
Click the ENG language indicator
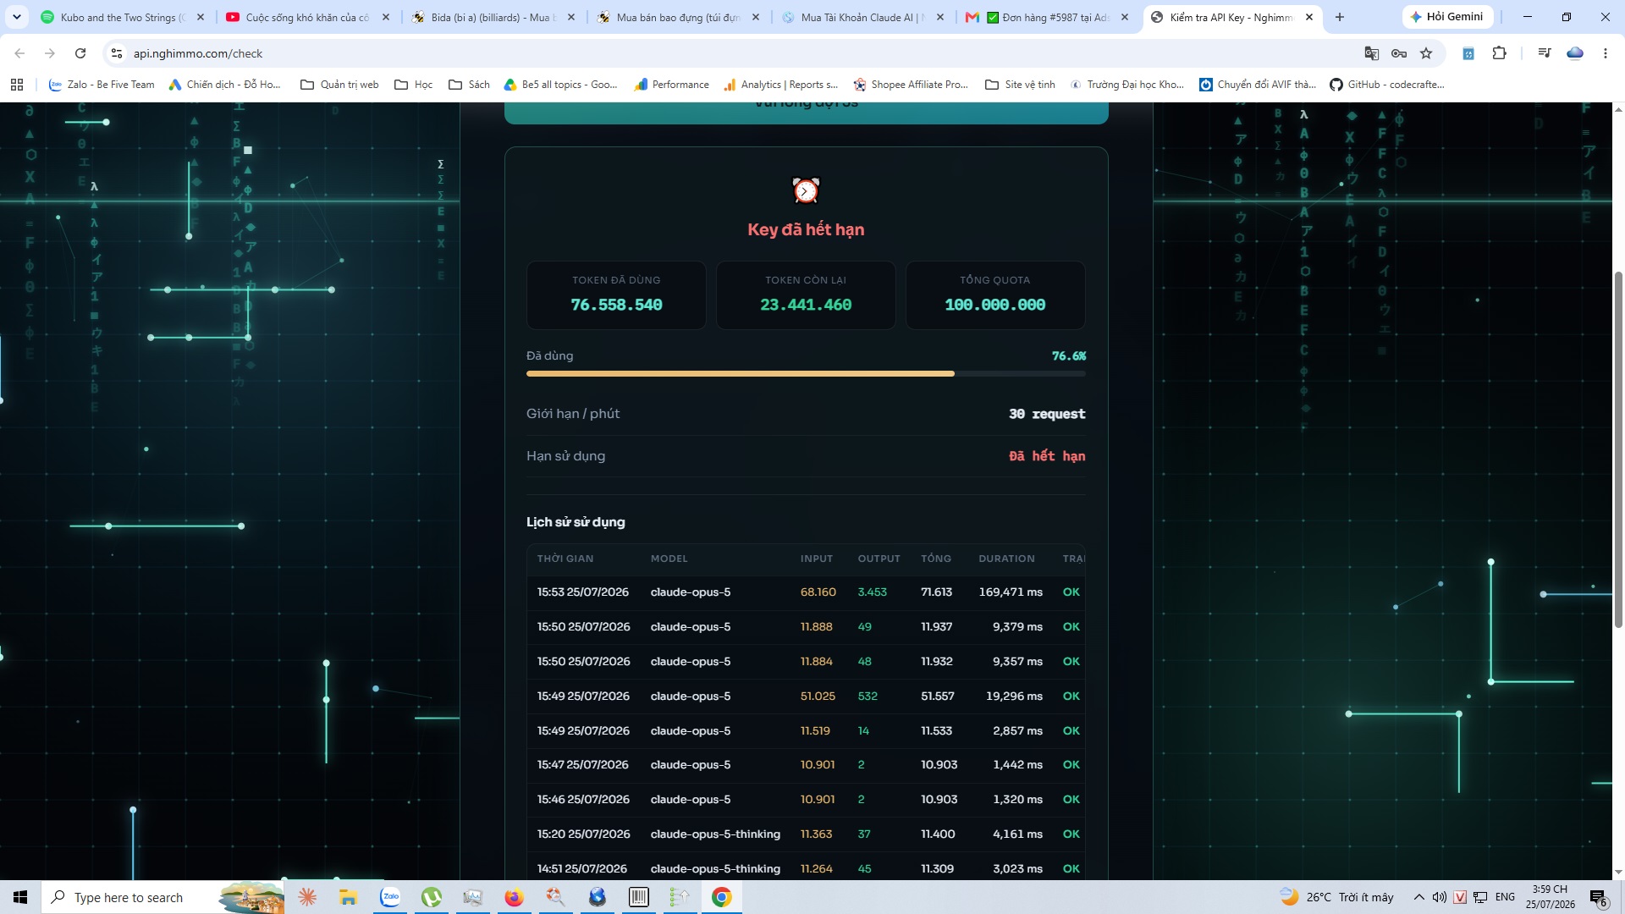pos(1505,897)
